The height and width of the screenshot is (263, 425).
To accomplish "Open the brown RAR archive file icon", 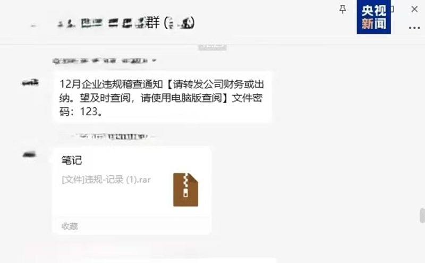I will [x=185, y=190].
